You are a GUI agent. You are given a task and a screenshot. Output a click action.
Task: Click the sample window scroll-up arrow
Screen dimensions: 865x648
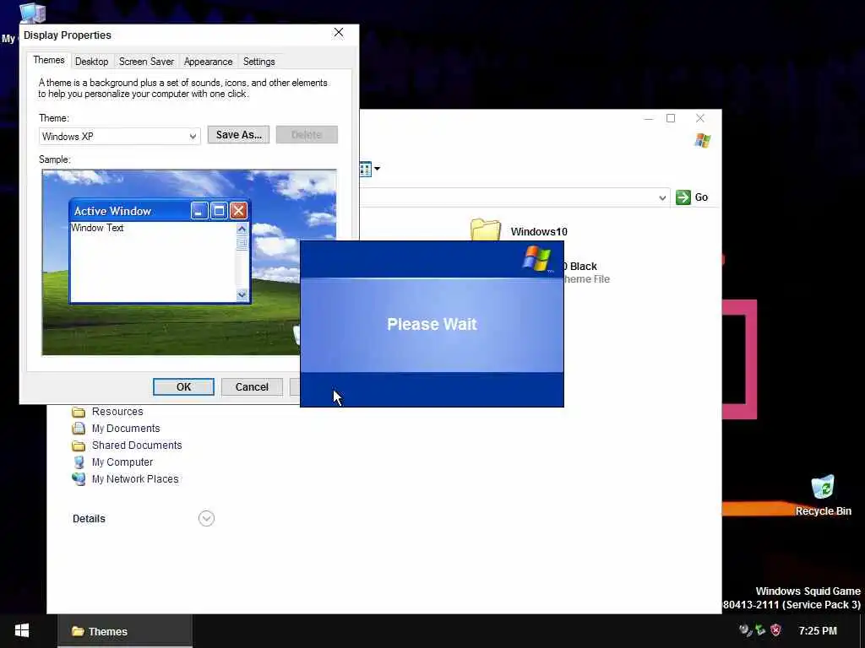[x=242, y=228]
